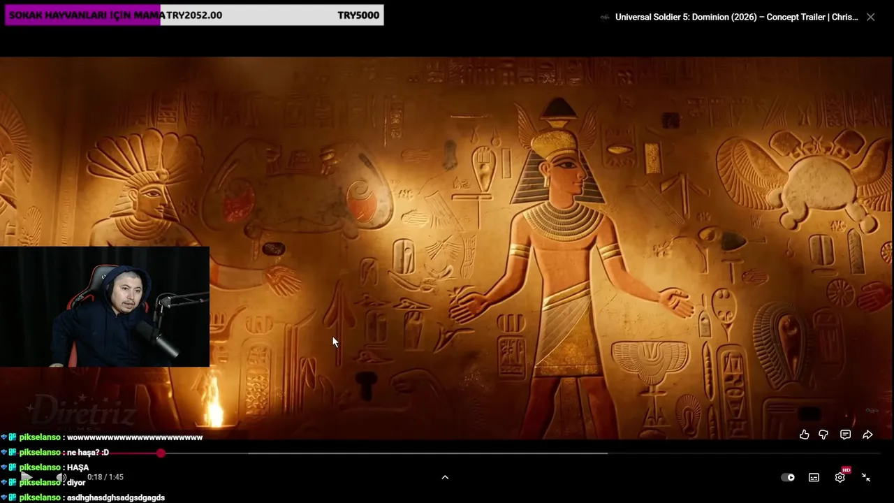Like the video with thumbs up
The height and width of the screenshot is (503, 894).
coord(805,435)
